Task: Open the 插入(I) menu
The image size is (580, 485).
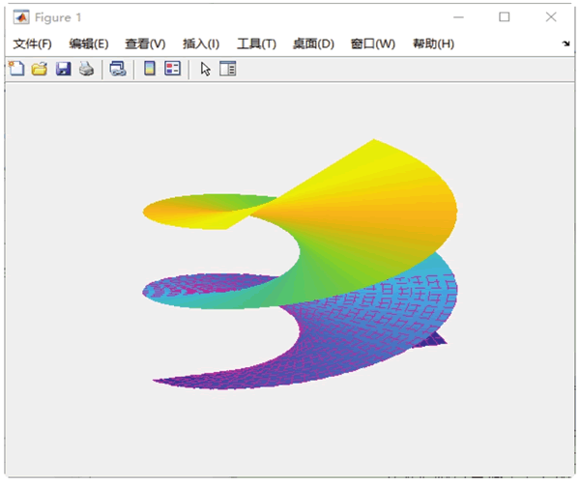Action: 201,44
